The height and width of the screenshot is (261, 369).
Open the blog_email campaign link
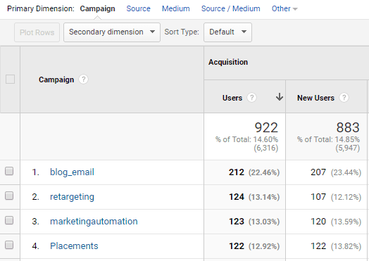click(72, 172)
